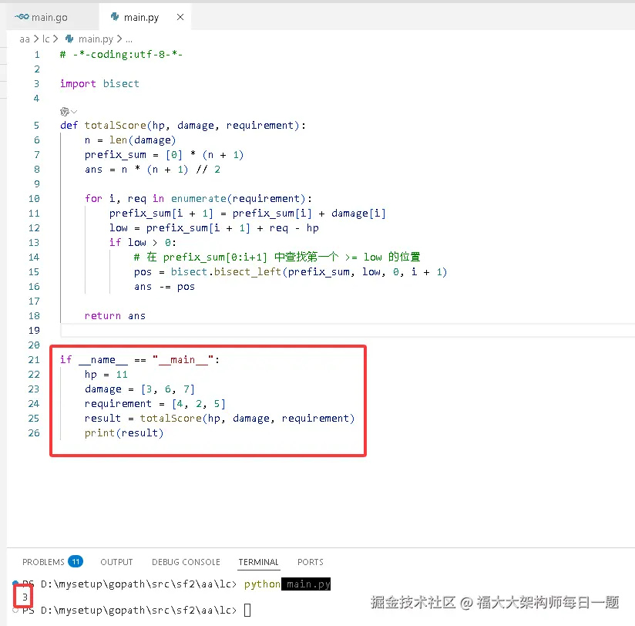Open the 'aa' breadcrumb folder
The height and width of the screenshot is (626, 635).
[25, 39]
